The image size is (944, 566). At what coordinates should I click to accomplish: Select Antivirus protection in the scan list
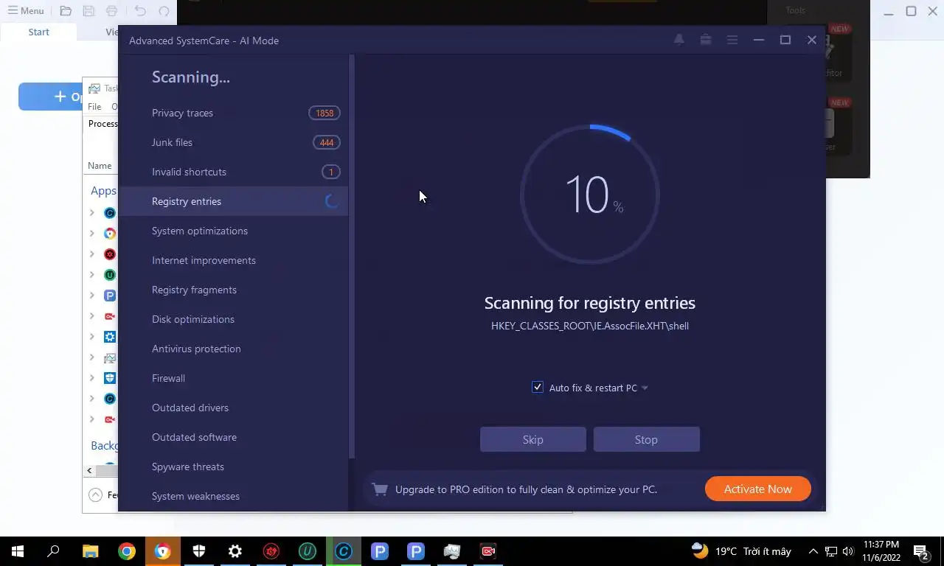[233, 349]
